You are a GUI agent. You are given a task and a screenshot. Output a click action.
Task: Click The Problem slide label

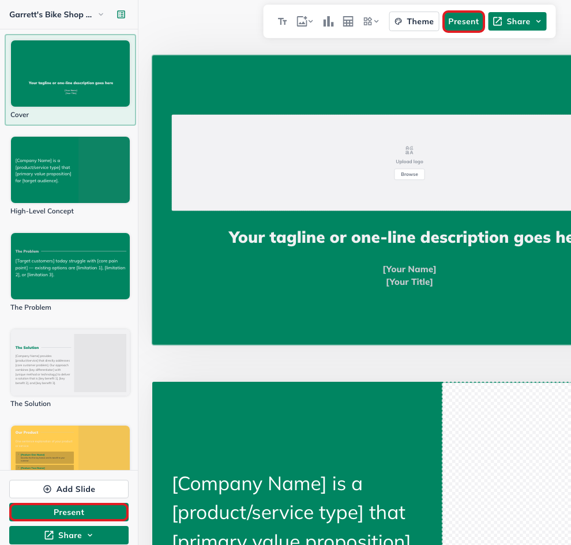(31, 307)
